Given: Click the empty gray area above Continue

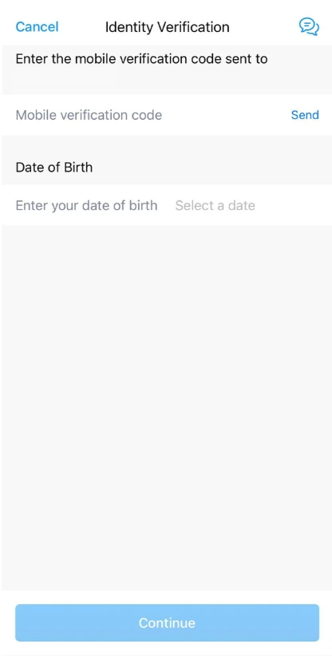Looking at the screenshot, I should pyautogui.click(x=167, y=408).
